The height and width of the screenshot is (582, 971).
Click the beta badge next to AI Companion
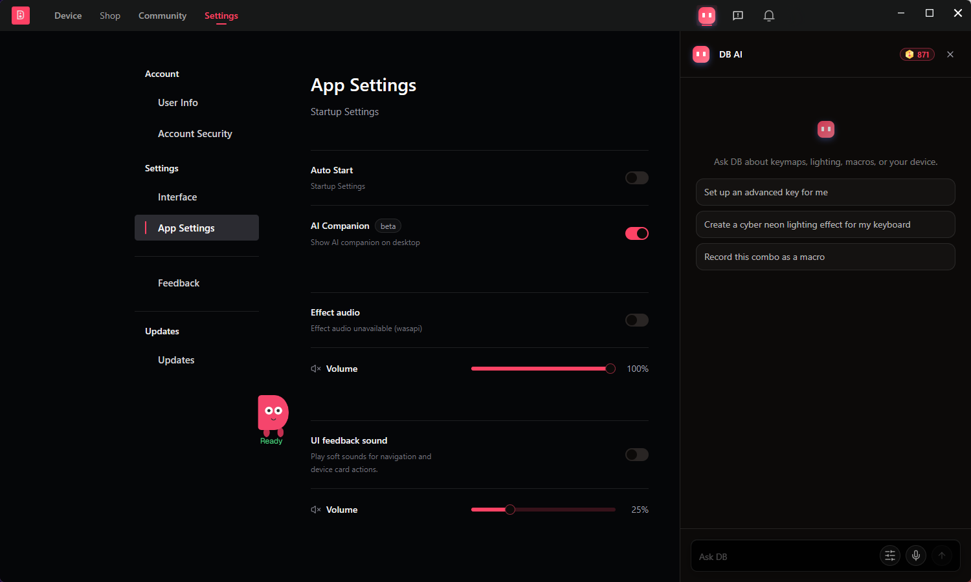[x=388, y=226]
